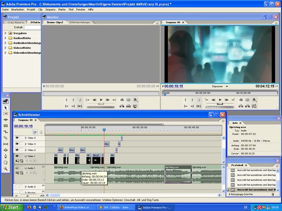Mute the Audio 1 track speaker
Screen dimensions: 282x211
17,168
